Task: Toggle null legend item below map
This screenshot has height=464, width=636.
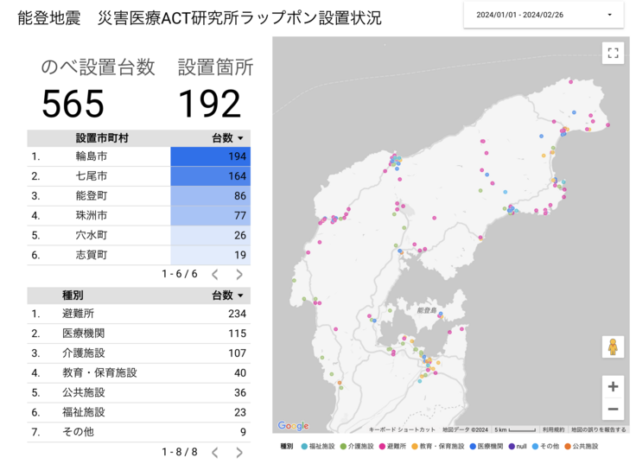Action: tap(518, 447)
